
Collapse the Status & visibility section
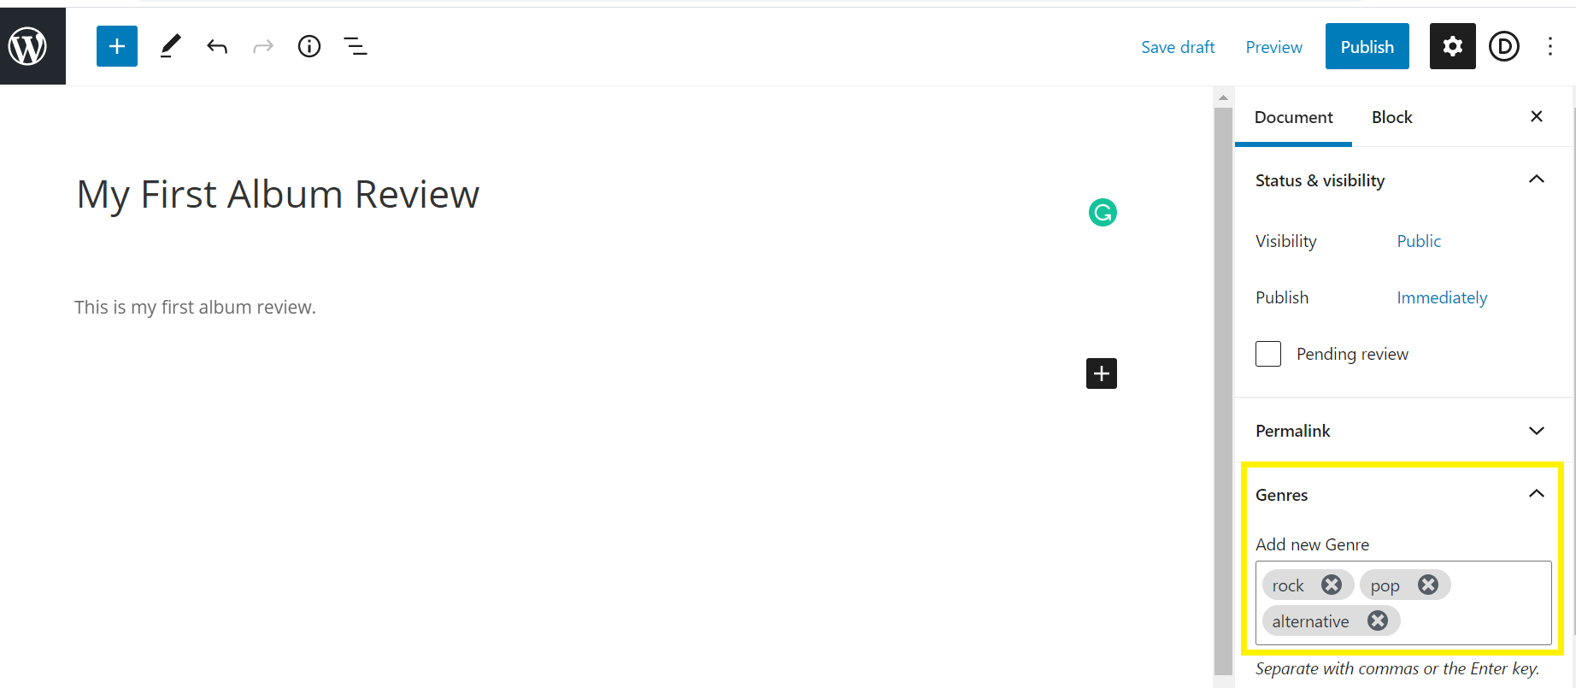(x=1537, y=179)
